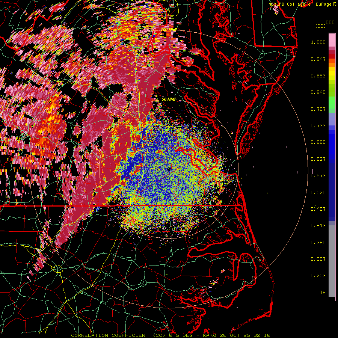Select the 0.733 legend value
The height and width of the screenshot is (338, 338).
click(318, 126)
